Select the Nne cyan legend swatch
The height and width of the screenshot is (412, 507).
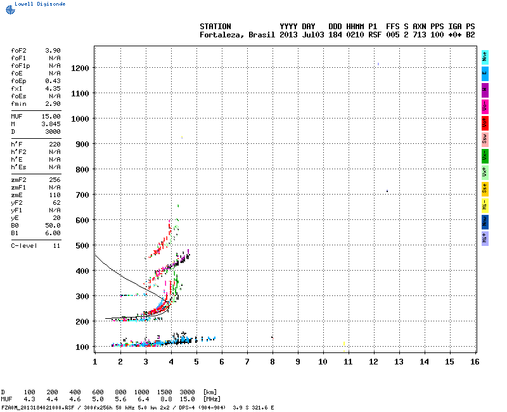485,57
